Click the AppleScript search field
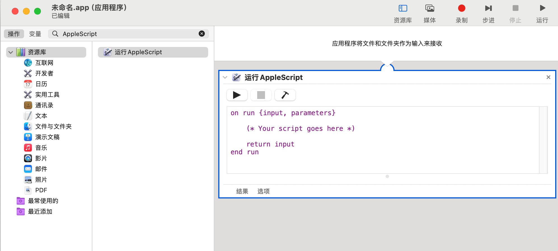The width and height of the screenshot is (558, 251). coord(128,34)
